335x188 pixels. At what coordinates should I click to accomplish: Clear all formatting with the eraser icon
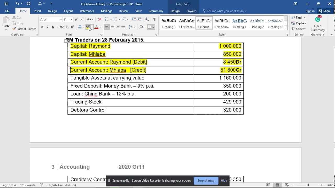point(99,19)
